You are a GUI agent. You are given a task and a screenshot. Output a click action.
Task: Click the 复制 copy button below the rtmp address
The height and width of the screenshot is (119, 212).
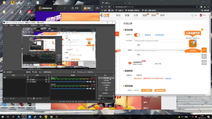point(139,45)
